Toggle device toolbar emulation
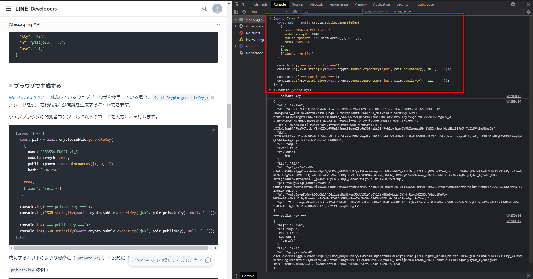Image resolution: width=533 pixels, height=279 pixels. pos(244,4)
